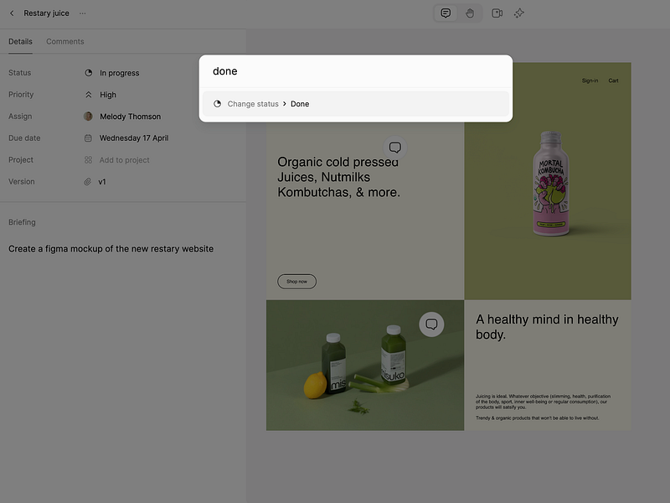Click the command palette search field
670x503 pixels.
point(355,71)
